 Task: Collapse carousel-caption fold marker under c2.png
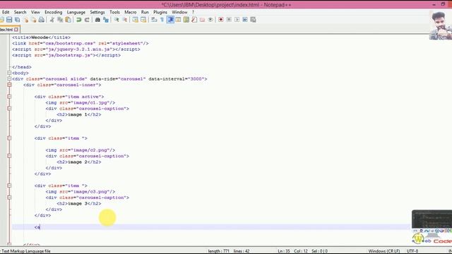pos(9,156)
